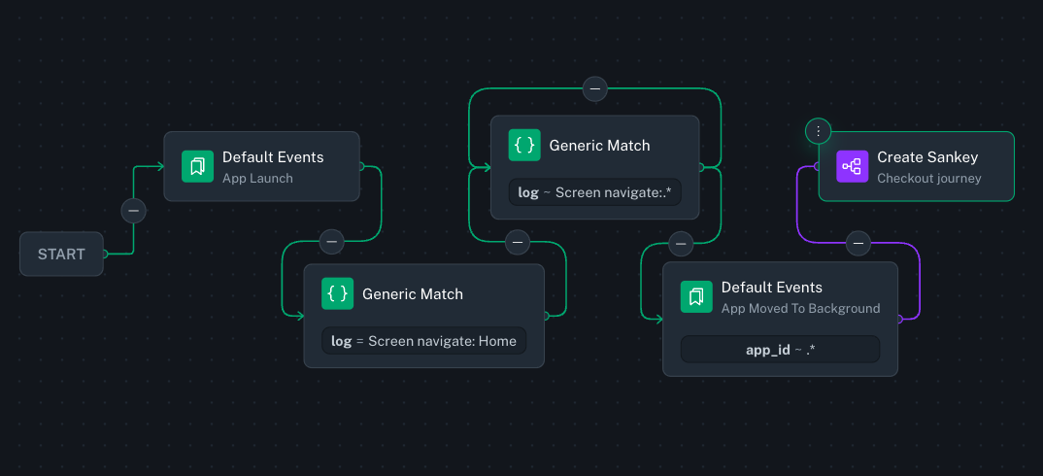The height and width of the screenshot is (476, 1043).
Task: Click curly braces icon on Screen navigate:.* node
Action: pos(524,146)
